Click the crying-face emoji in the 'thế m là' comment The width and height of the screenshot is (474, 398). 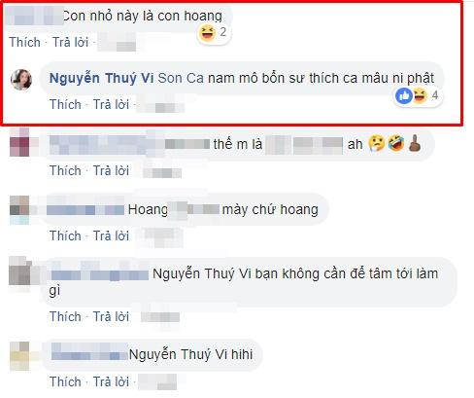click(377, 144)
